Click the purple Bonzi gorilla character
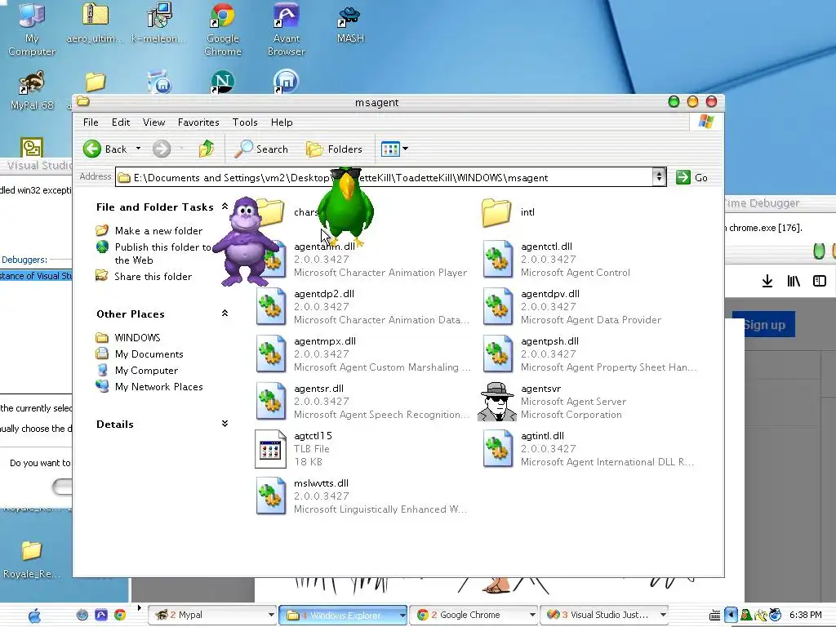The height and width of the screenshot is (627, 836). (x=245, y=241)
